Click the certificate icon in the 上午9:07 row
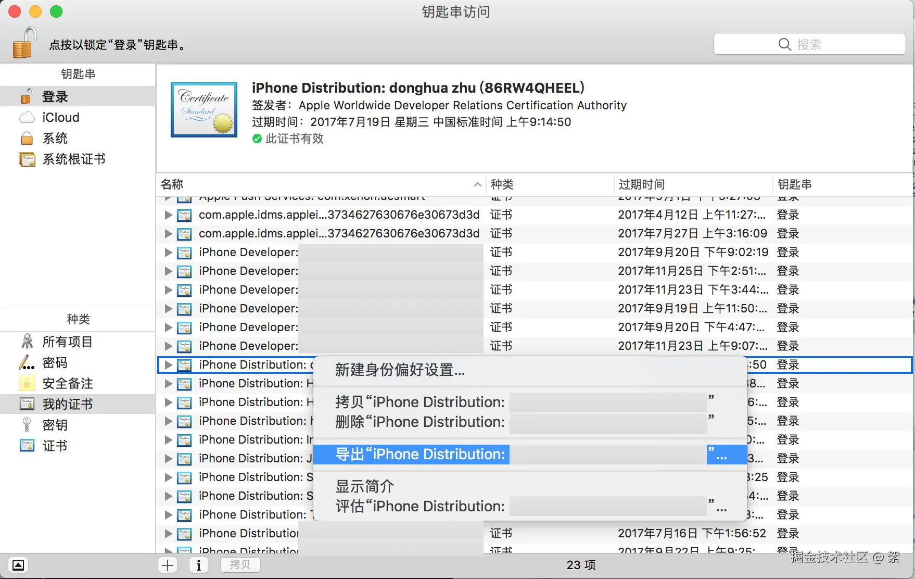The width and height of the screenshot is (915, 579). [x=184, y=346]
